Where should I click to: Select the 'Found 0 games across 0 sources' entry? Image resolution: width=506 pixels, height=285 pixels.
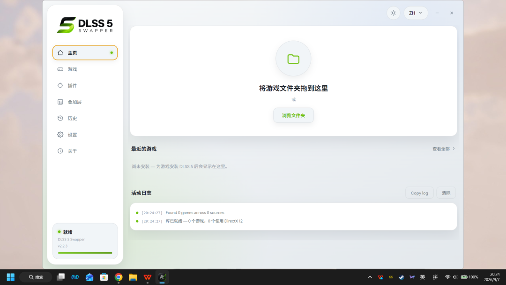(194, 213)
